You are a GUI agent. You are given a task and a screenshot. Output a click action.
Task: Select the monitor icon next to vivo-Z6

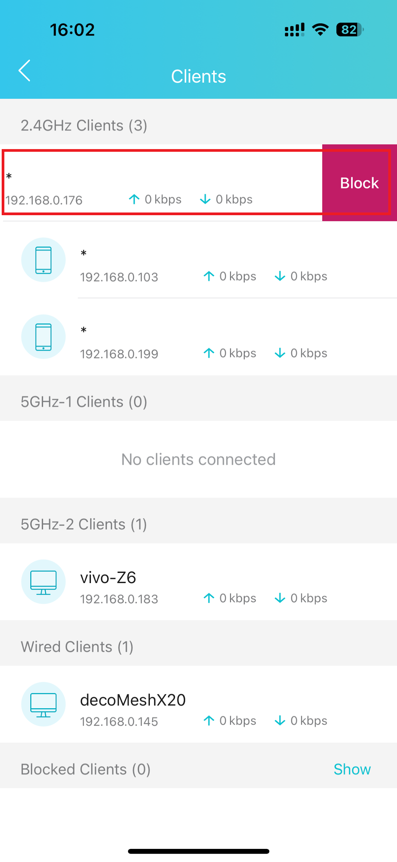[43, 582]
